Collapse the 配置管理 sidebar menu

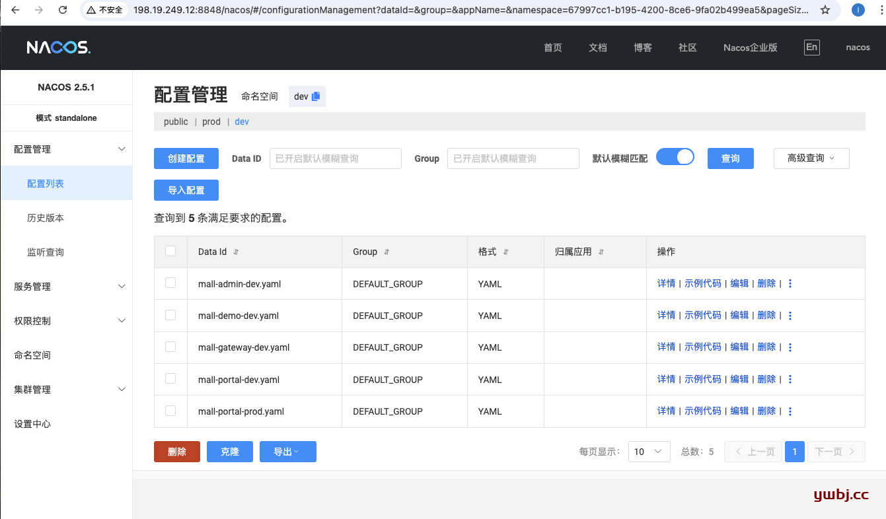coord(66,149)
